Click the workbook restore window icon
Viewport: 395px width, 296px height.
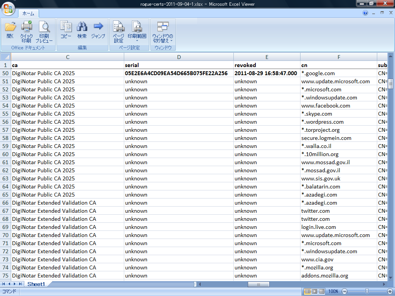pyautogui.click(x=382, y=13)
